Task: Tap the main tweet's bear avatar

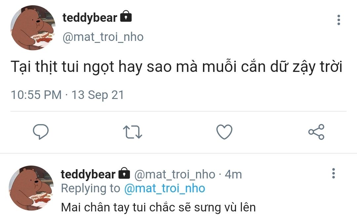Action: [x=33, y=28]
